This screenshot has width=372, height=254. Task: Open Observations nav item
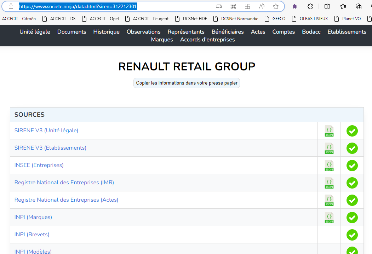coord(144,32)
